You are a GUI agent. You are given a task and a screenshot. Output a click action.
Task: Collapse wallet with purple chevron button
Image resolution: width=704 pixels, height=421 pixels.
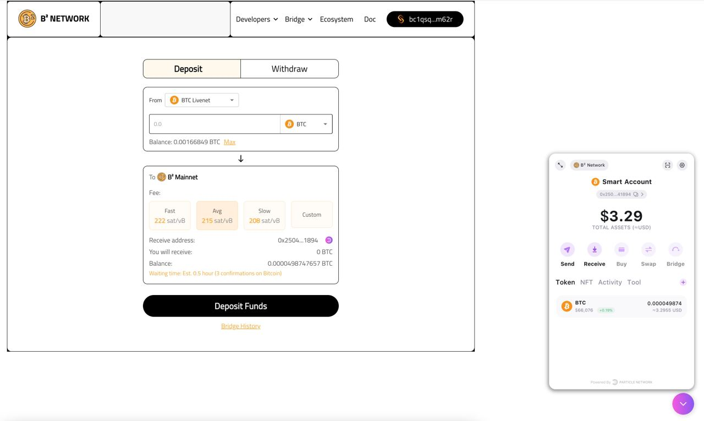coord(683,404)
